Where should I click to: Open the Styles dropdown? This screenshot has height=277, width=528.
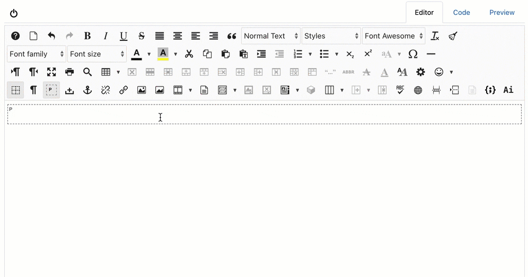click(331, 36)
